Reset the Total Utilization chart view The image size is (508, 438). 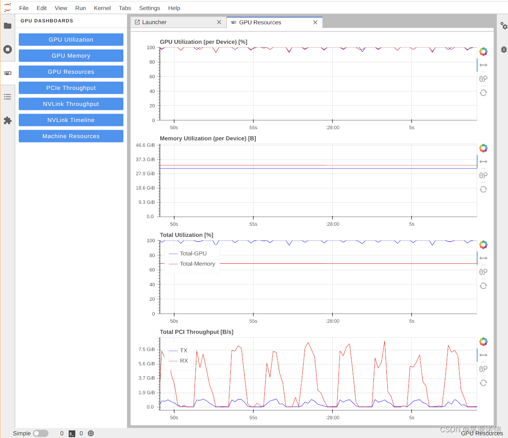483,286
